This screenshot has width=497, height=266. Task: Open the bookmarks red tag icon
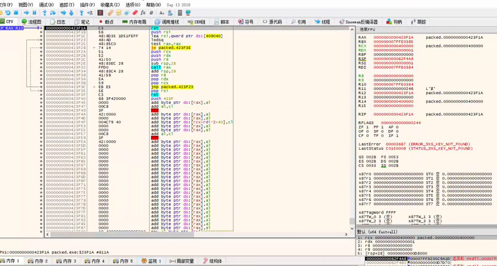tap(135, 13)
